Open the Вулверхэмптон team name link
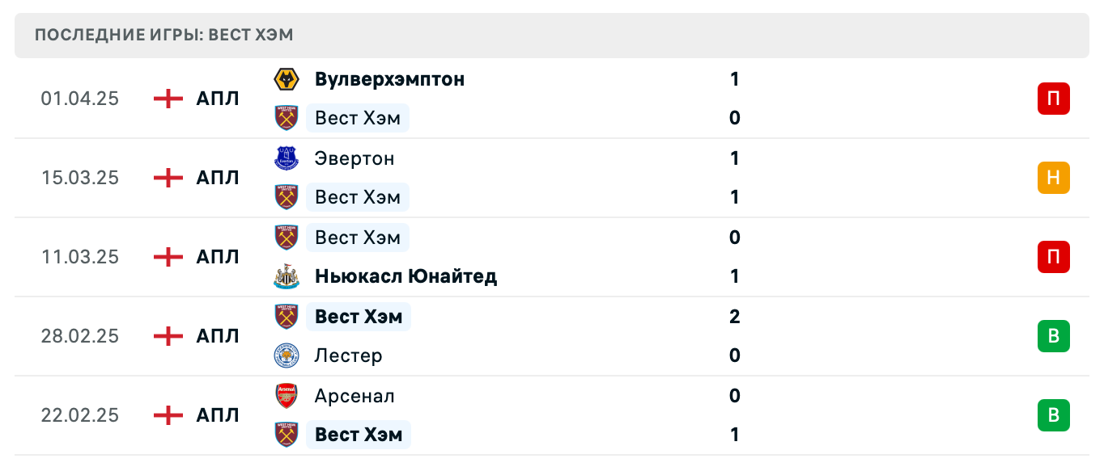The image size is (1104, 467). [389, 78]
